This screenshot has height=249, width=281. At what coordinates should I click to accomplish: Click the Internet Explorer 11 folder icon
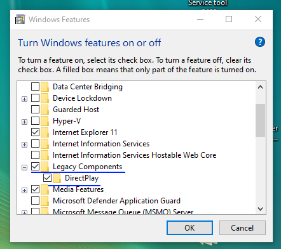[45, 132]
